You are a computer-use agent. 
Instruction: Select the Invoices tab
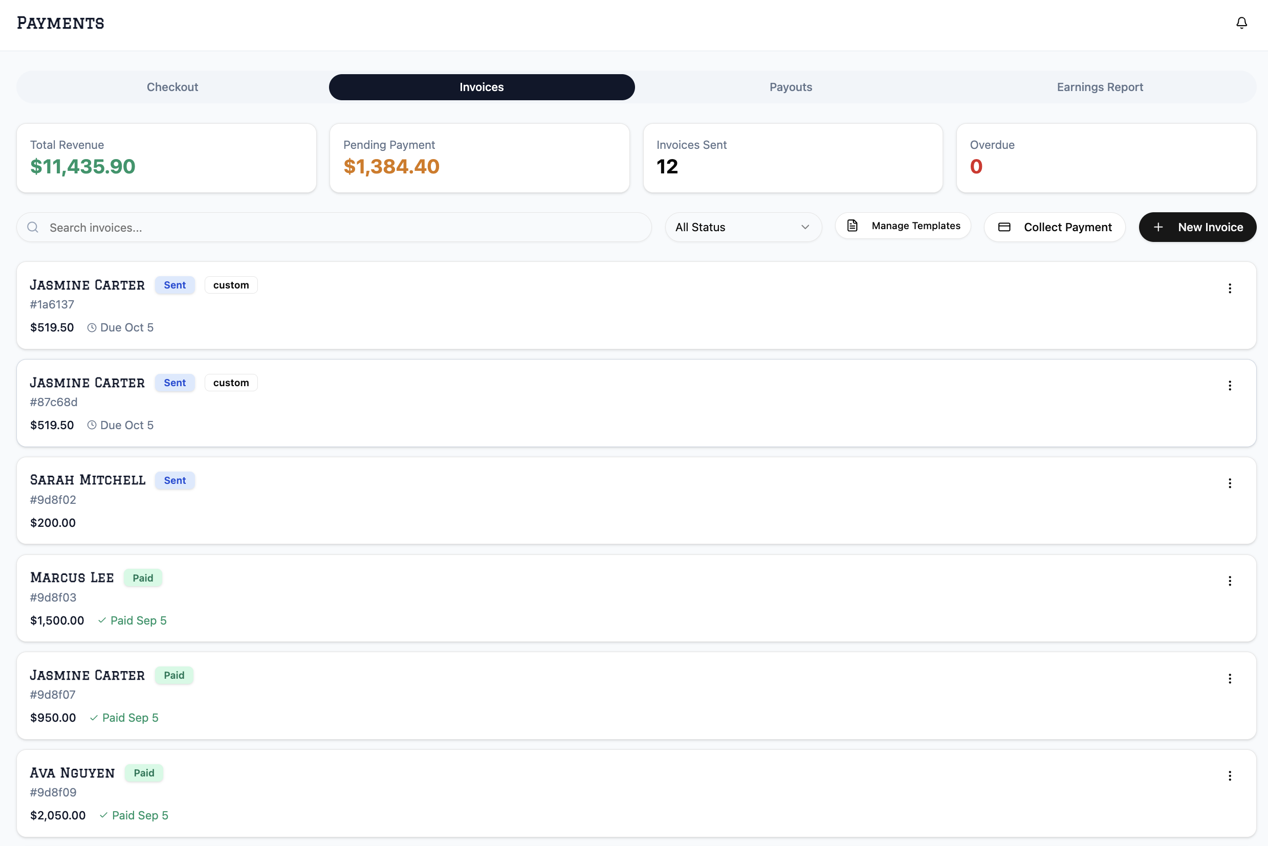click(482, 87)
